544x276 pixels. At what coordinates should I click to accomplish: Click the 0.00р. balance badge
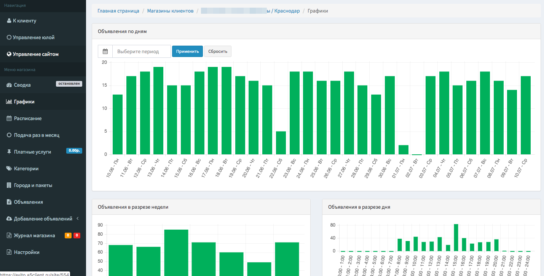pyautogui.click(x=74, y=151)
